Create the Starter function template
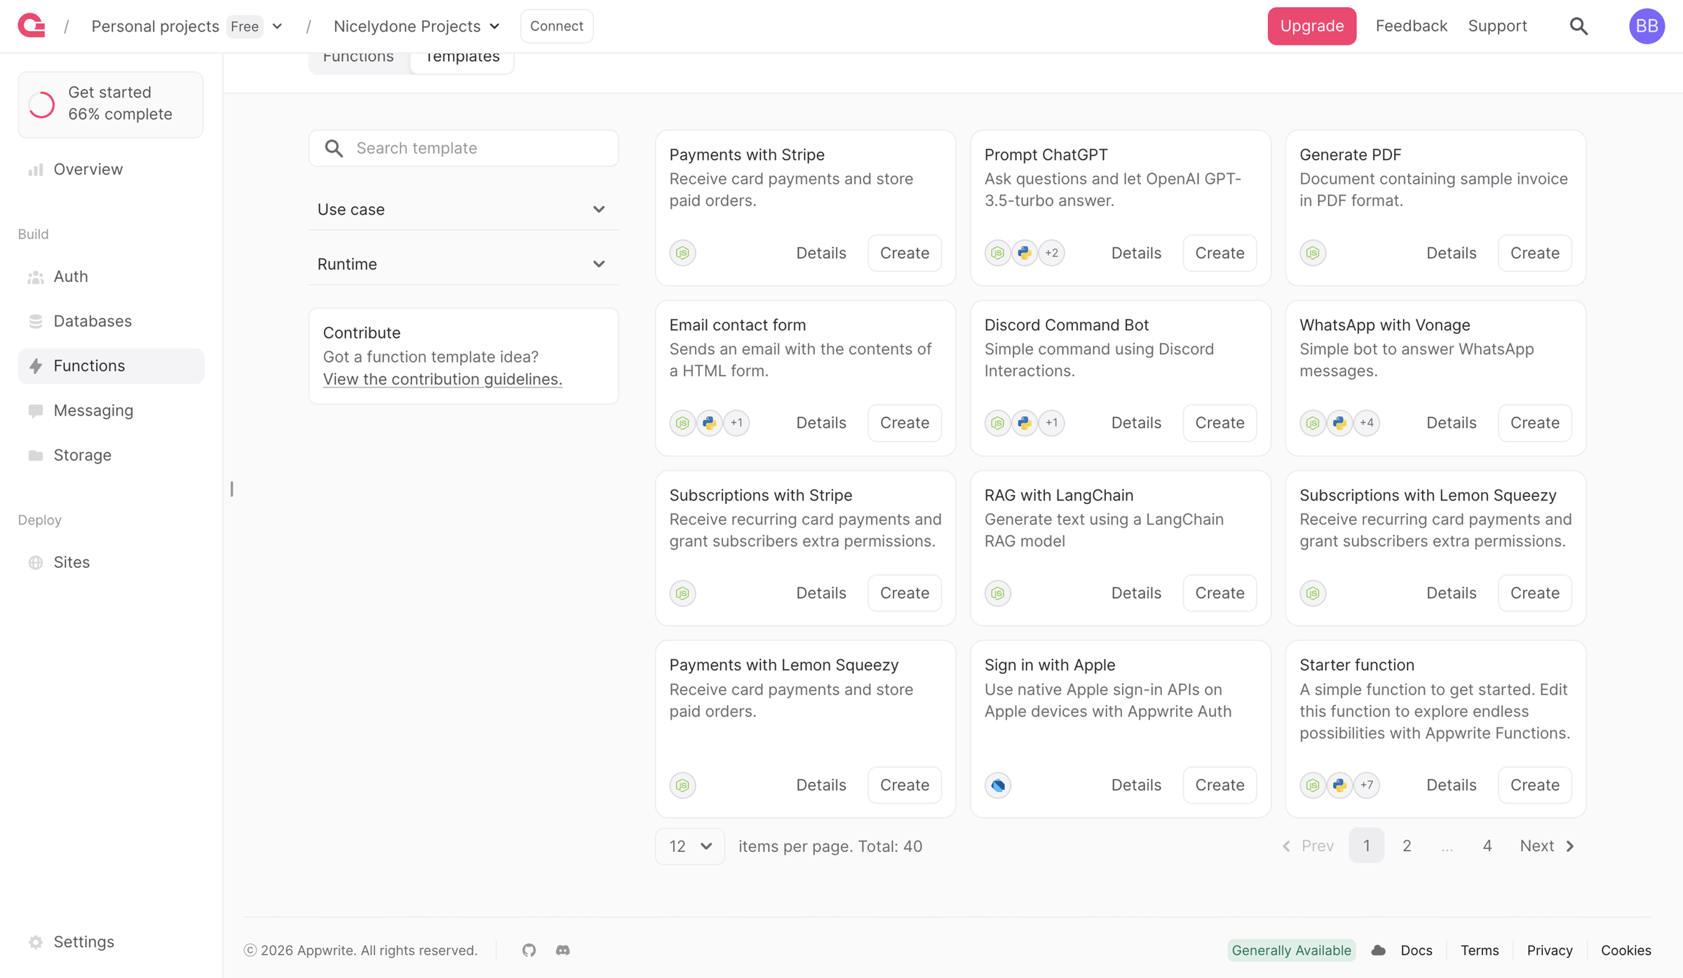 tap(1534, 785)
